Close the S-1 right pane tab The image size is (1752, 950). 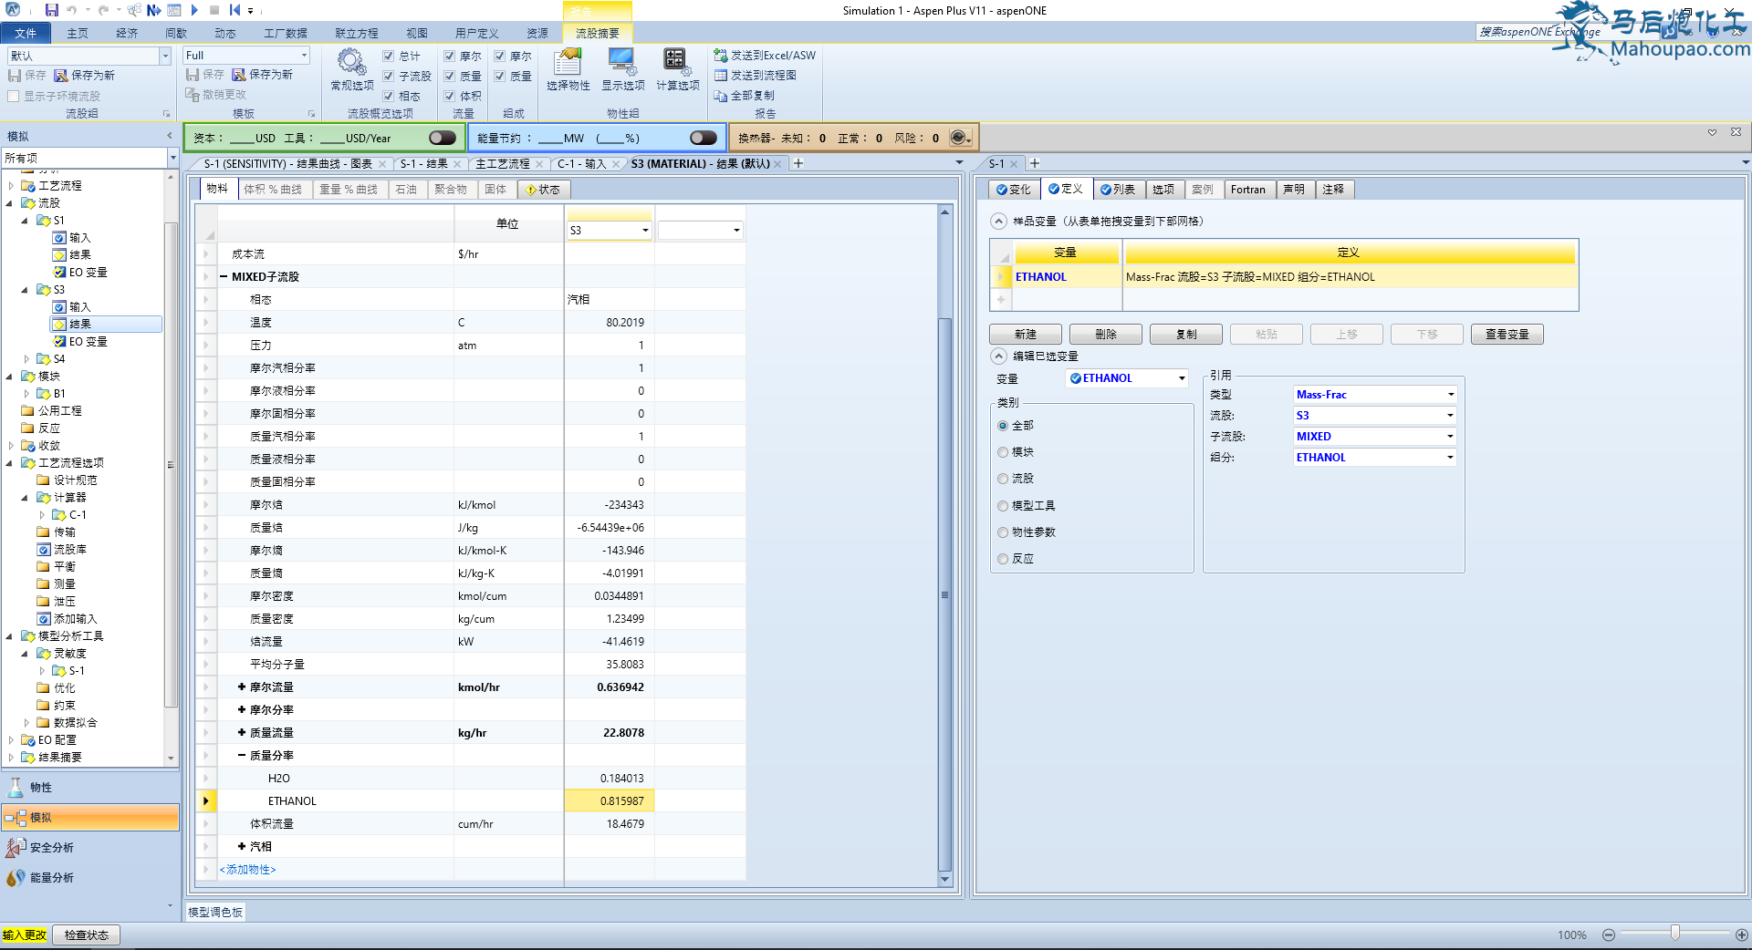coord(1013,164)
